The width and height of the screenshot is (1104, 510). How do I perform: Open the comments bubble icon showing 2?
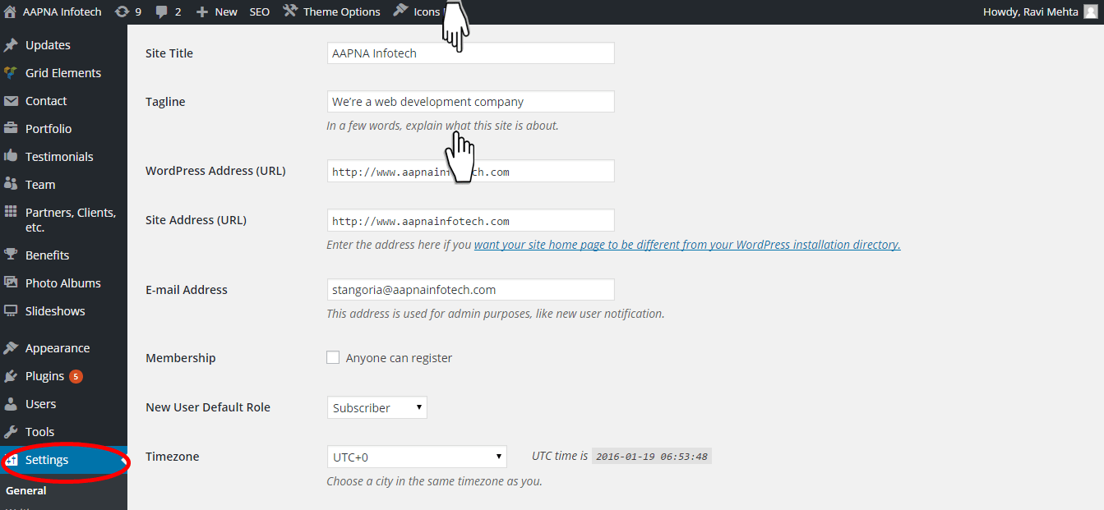tap(161, 12)
